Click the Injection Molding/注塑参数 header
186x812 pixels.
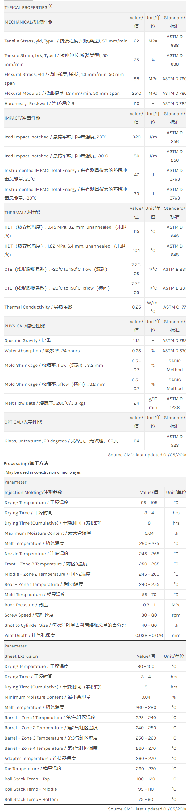click(33, 492)
